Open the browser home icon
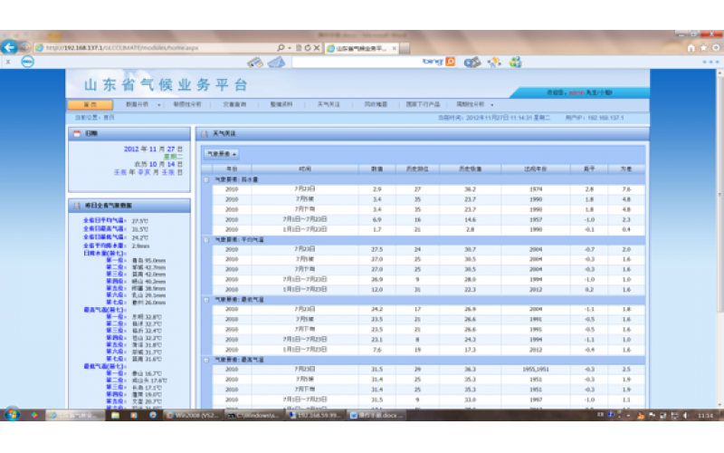724x453 pixels. (x=692, y=47)
